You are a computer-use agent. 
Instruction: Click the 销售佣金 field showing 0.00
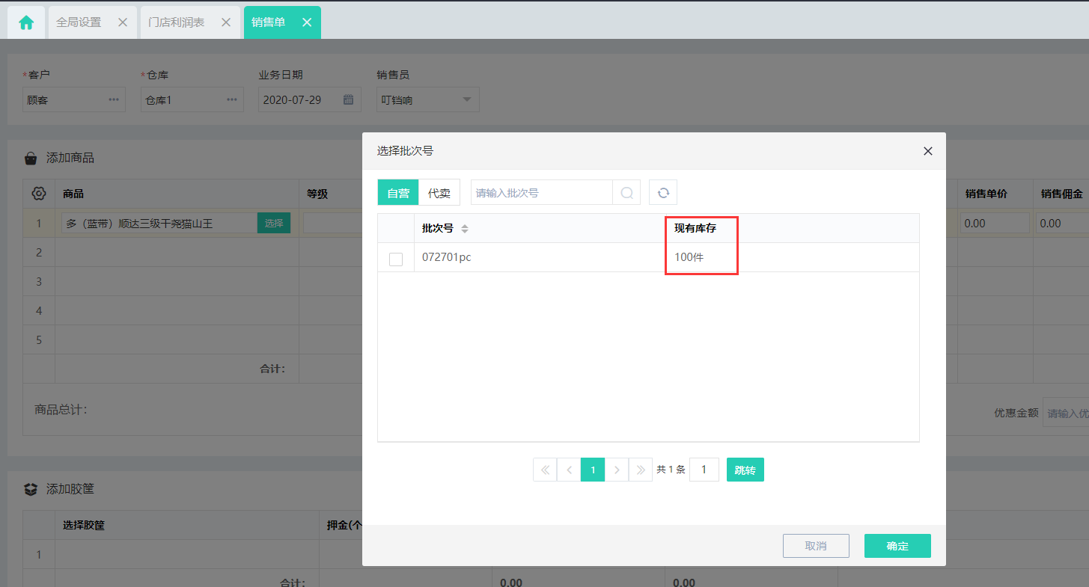tap(1063, 223)
